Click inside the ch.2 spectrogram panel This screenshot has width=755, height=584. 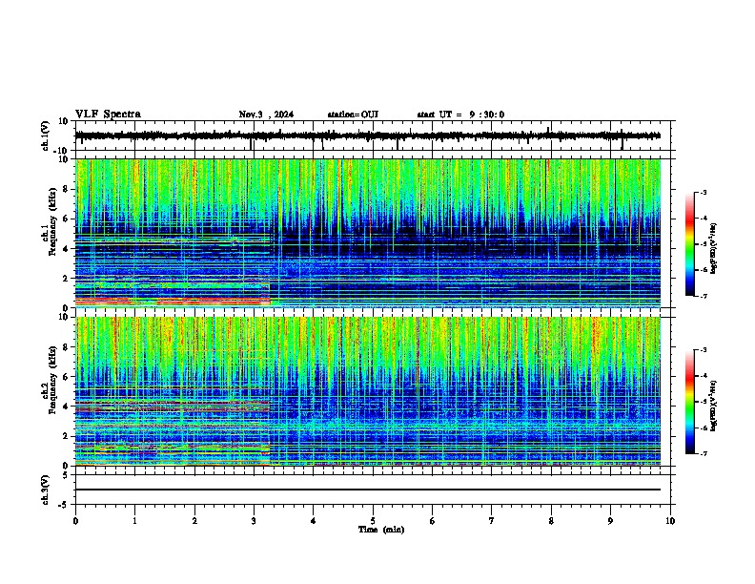tap(368, 391)
